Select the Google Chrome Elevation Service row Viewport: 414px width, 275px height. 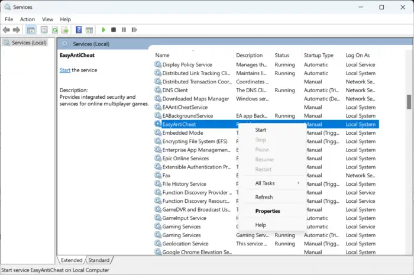click(x=266, y=251)
